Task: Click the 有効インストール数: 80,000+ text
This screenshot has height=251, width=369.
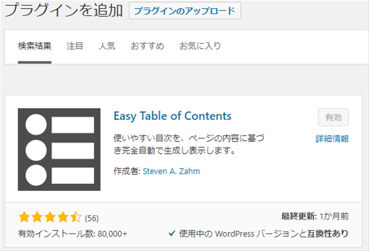Action: pos(73,234)
